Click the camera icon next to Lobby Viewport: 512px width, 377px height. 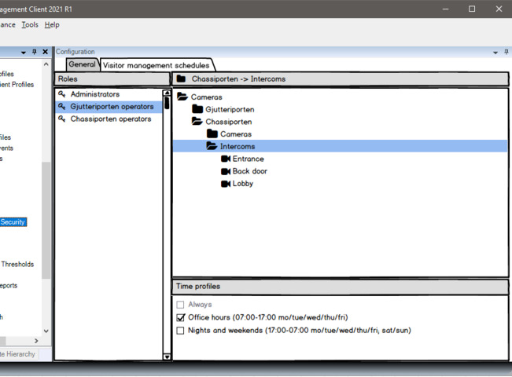coord(226,184)
